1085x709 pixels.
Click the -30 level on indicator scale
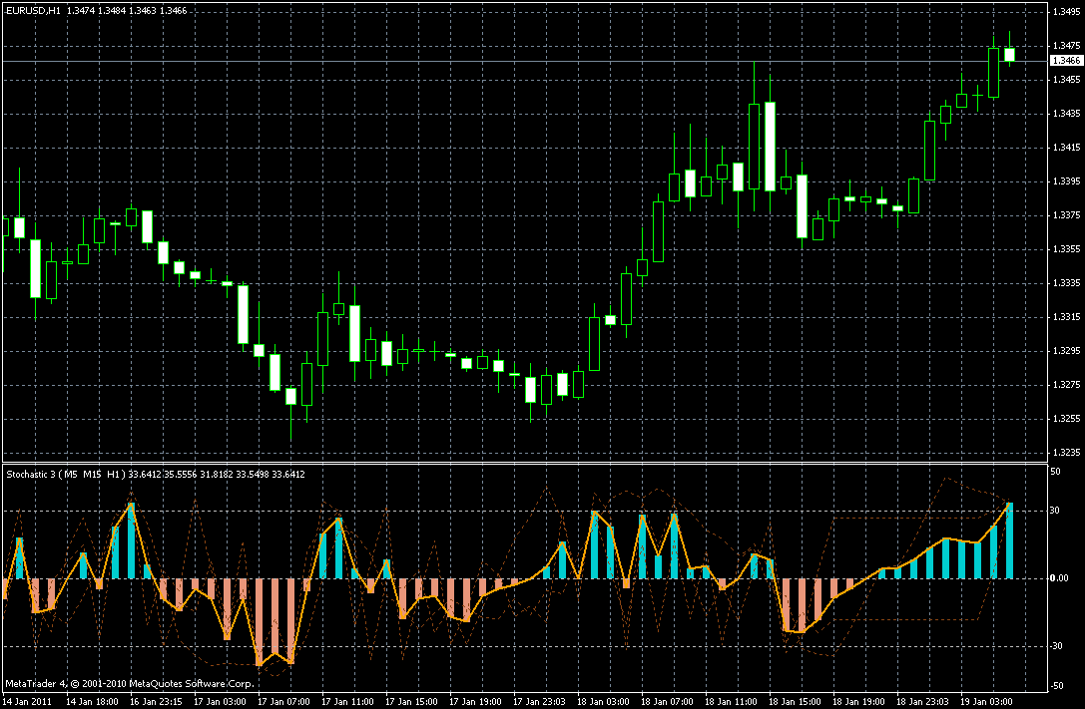[x=1057, y=646]
